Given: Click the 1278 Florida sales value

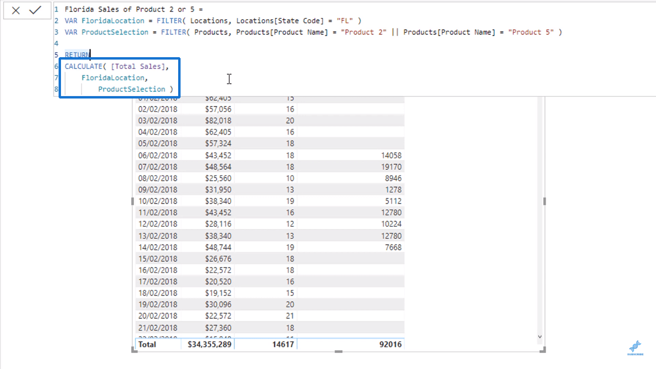Looking at the screenshot, I should point(393,189).
